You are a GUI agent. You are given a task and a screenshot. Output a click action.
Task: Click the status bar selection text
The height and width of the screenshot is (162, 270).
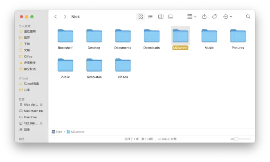pos(151,139)
